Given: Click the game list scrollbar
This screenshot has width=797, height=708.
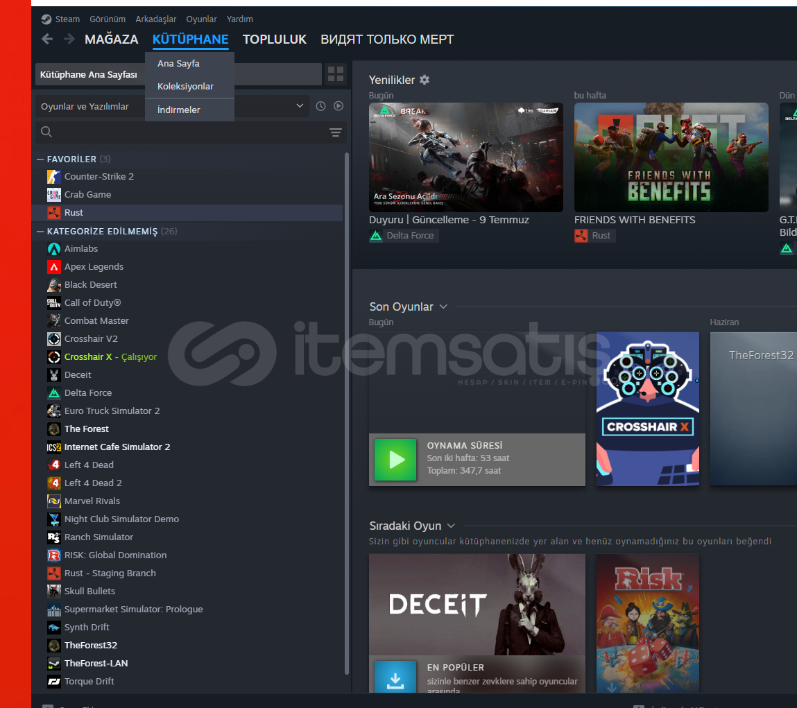Looking at the screenshot, I should pyautogui.click(x=347, y=414).
